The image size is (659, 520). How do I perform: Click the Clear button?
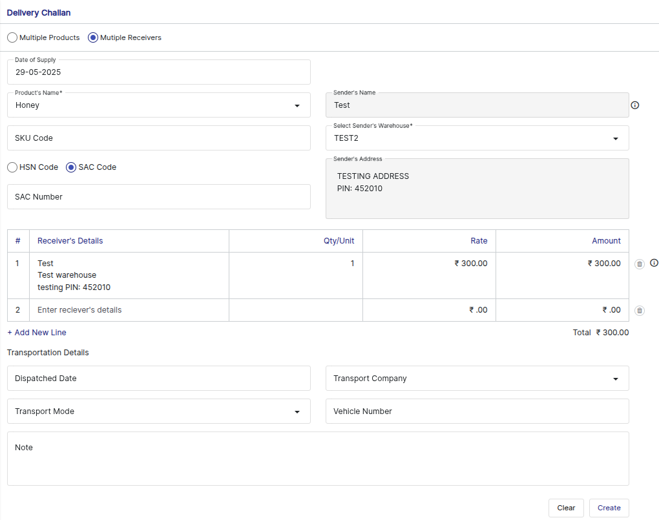pyautogui.click(x=566, y=508)
